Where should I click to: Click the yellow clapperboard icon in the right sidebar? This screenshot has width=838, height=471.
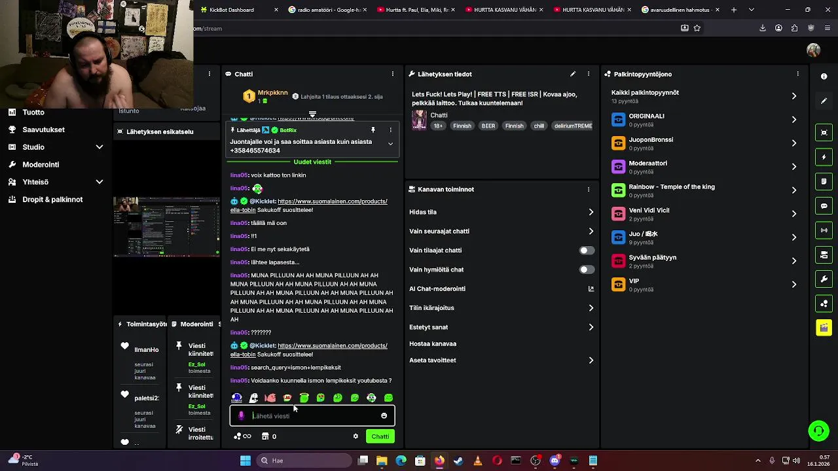[824, 328]
